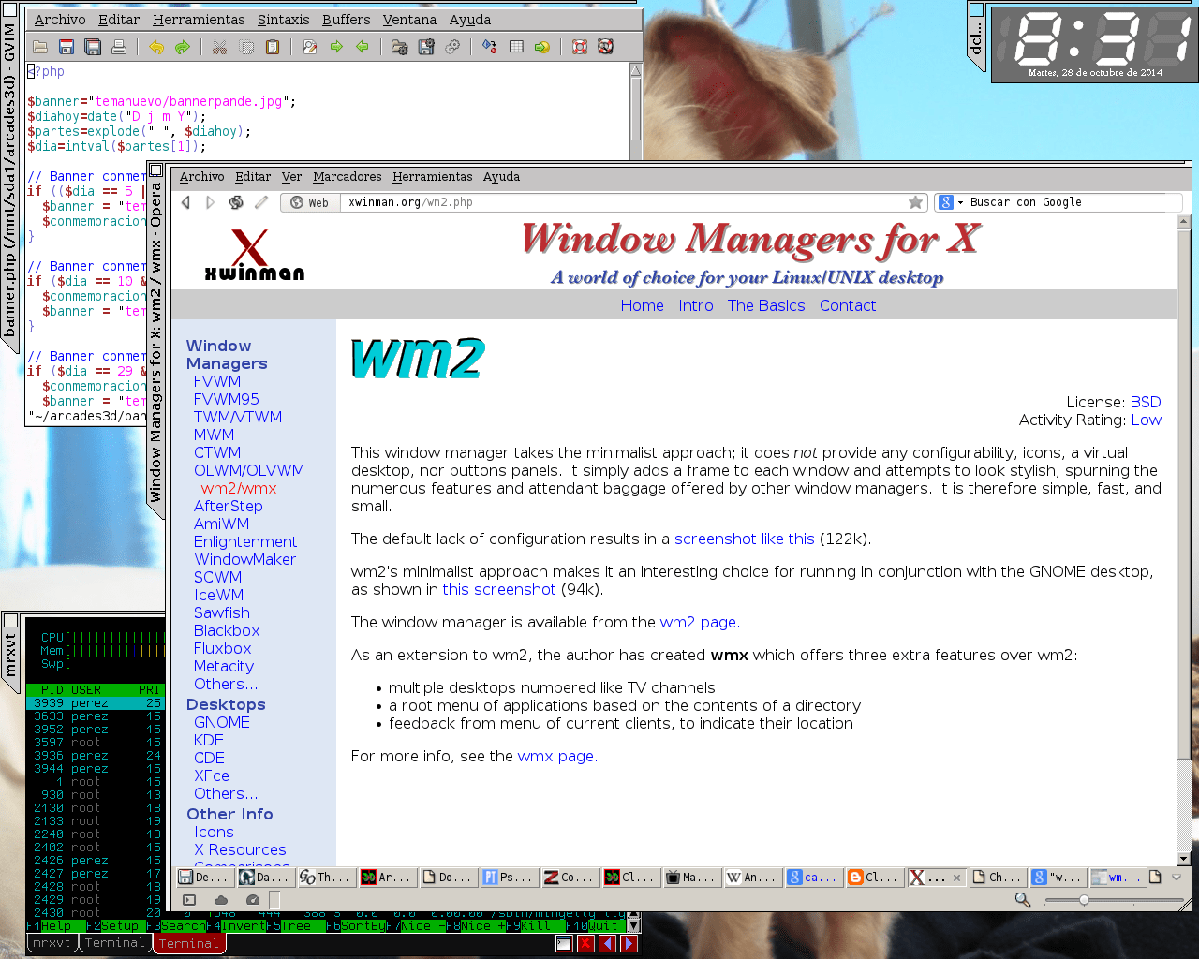Click the Opera Link cloud icon
Viewport: 1199px width, 959px height.
point(221,900)
